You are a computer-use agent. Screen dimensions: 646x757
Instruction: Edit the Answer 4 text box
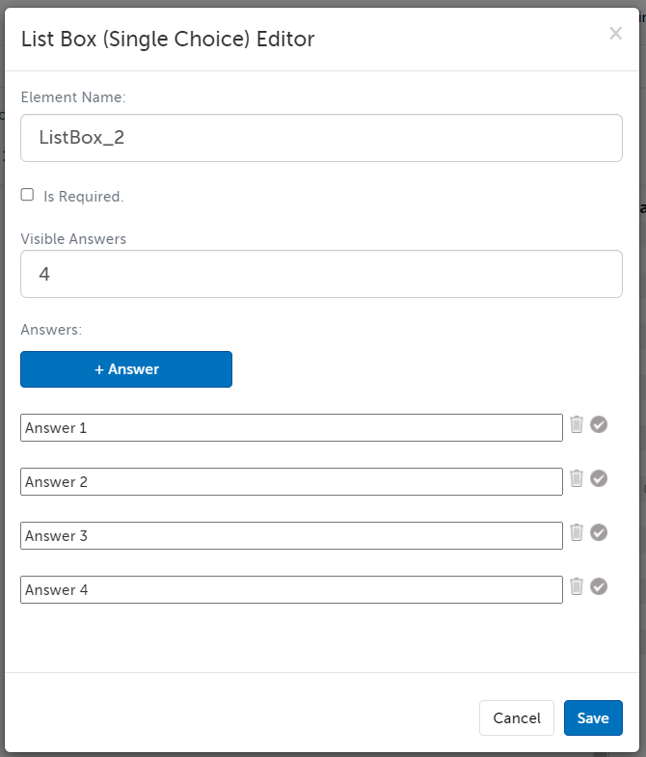(x=291, y=590)
